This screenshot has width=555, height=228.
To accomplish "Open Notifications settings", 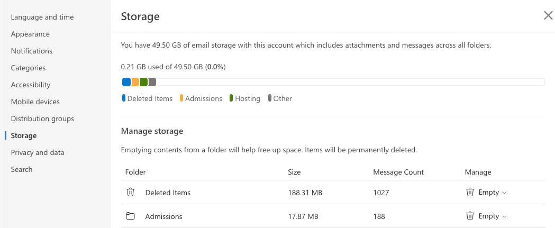I will tap(32, 51).
